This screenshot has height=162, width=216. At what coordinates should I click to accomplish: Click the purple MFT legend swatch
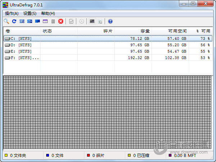pos(170,156)
